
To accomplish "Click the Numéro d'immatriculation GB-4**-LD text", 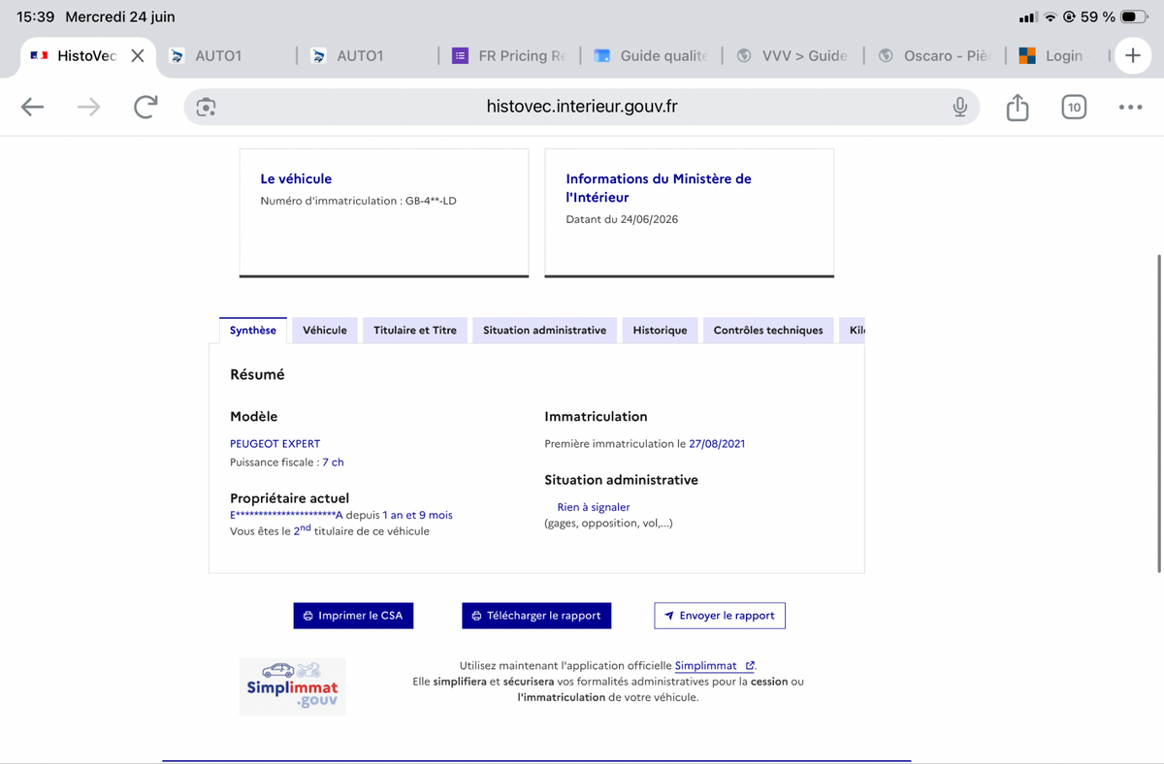I will 358,201.
